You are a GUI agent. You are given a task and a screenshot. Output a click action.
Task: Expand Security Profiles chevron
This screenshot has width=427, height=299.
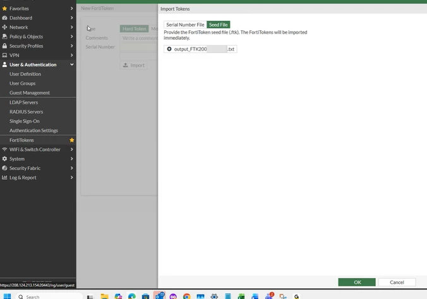(71, 46)
